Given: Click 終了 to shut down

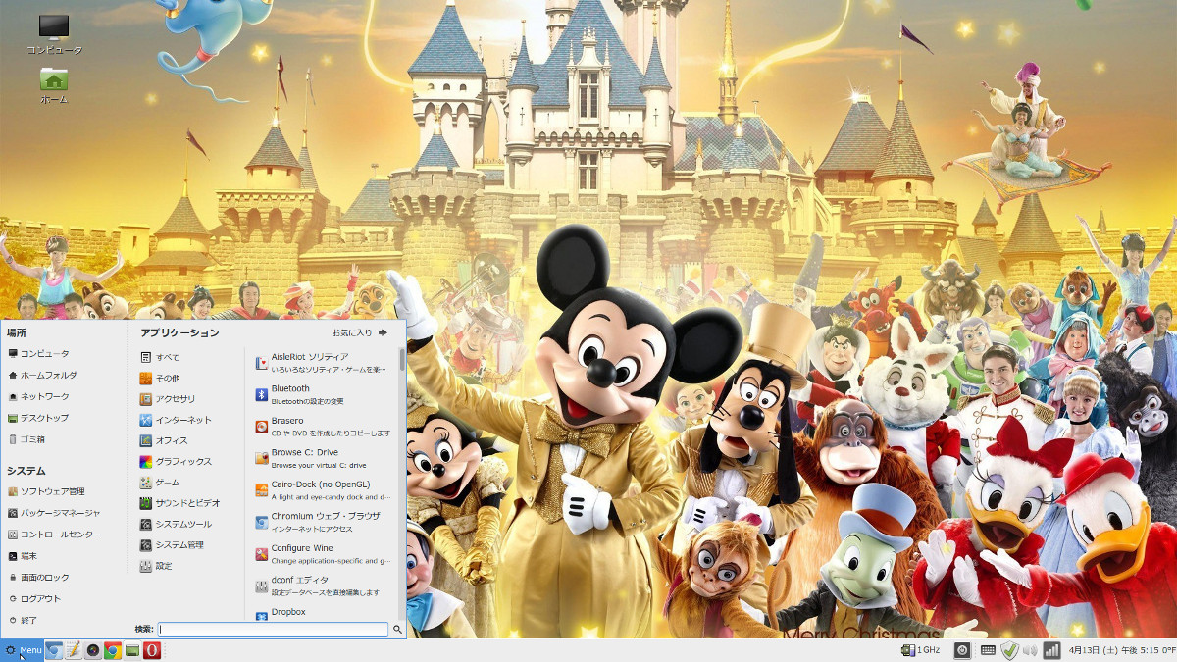Looking at the screenshot, I should click(24, 621).
